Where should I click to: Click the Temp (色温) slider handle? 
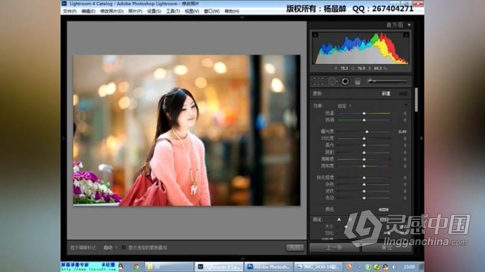[364, 114]
